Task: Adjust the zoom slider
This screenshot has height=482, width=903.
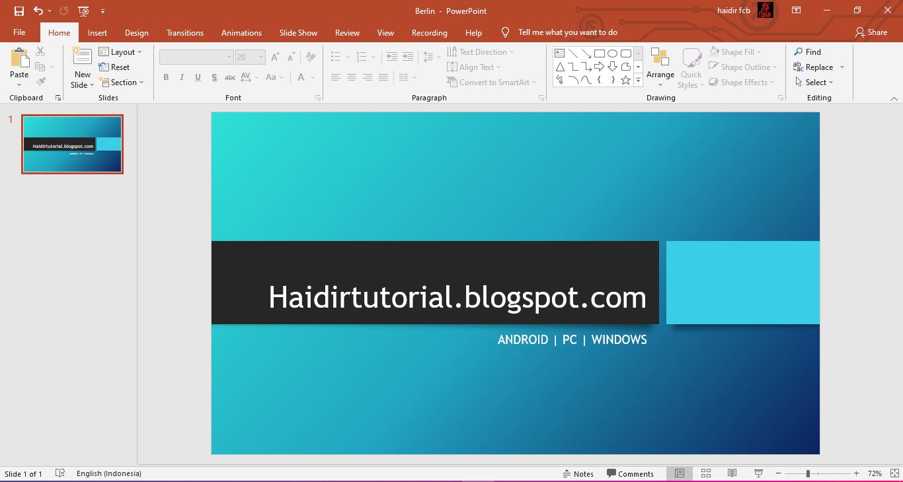Action: (809, 473)
